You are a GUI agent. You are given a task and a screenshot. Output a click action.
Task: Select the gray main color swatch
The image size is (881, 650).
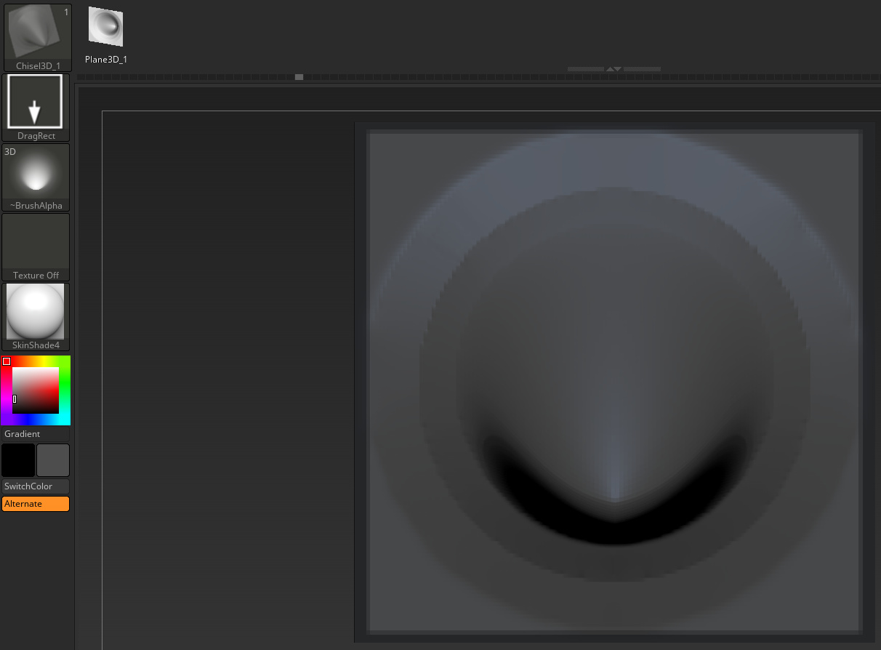coord(53,460)
